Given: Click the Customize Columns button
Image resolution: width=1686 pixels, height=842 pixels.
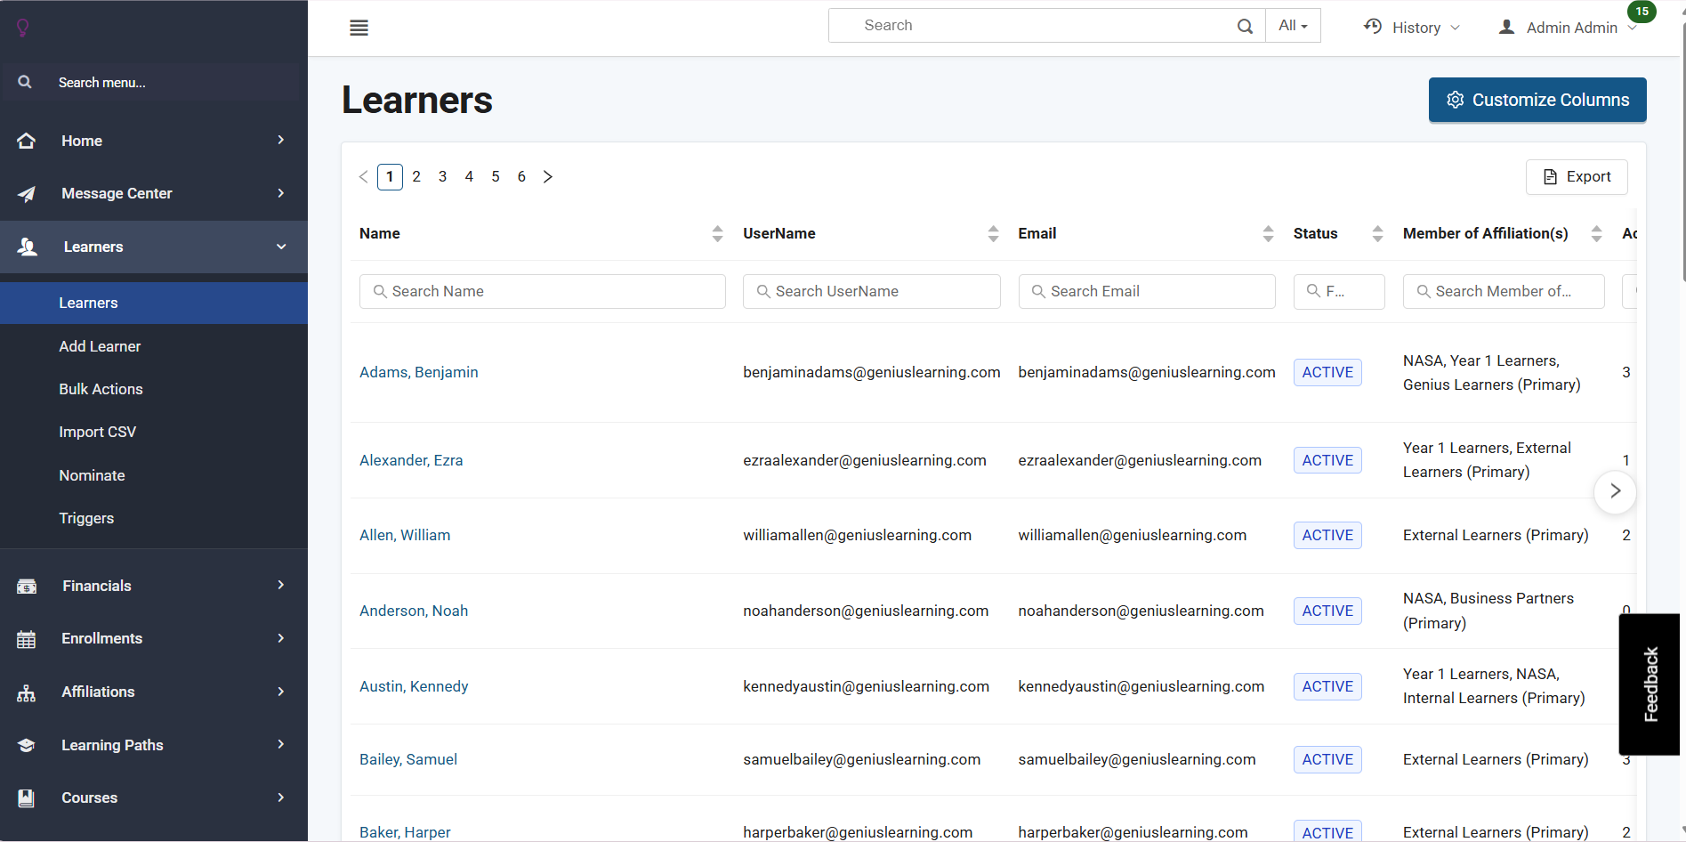Looking at the screenshot, I should [1537, 100].
